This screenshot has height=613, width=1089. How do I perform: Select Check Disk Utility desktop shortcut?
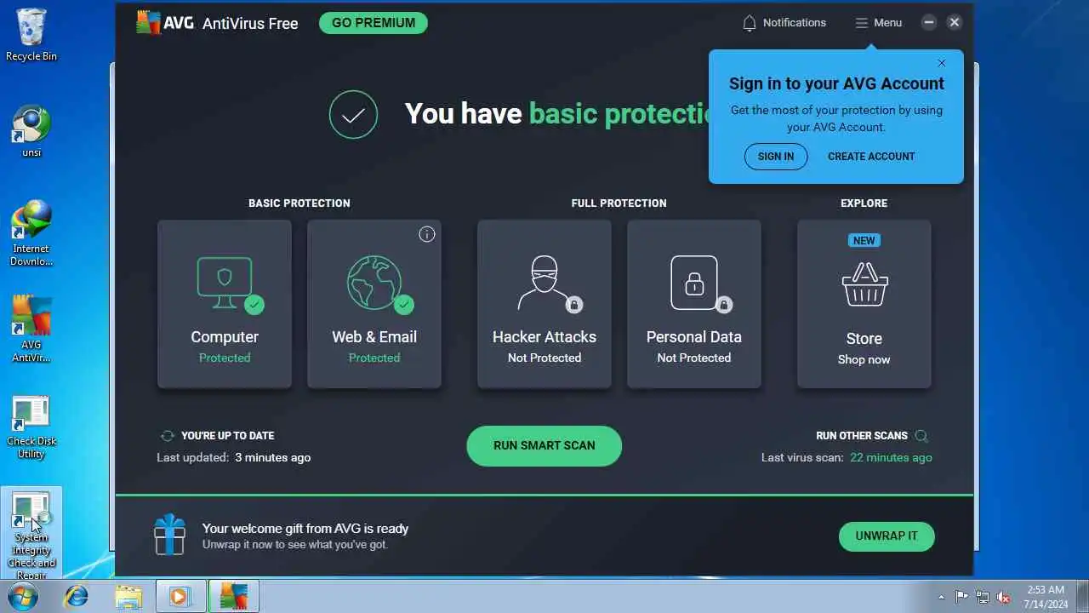click(x=31, y=427)
